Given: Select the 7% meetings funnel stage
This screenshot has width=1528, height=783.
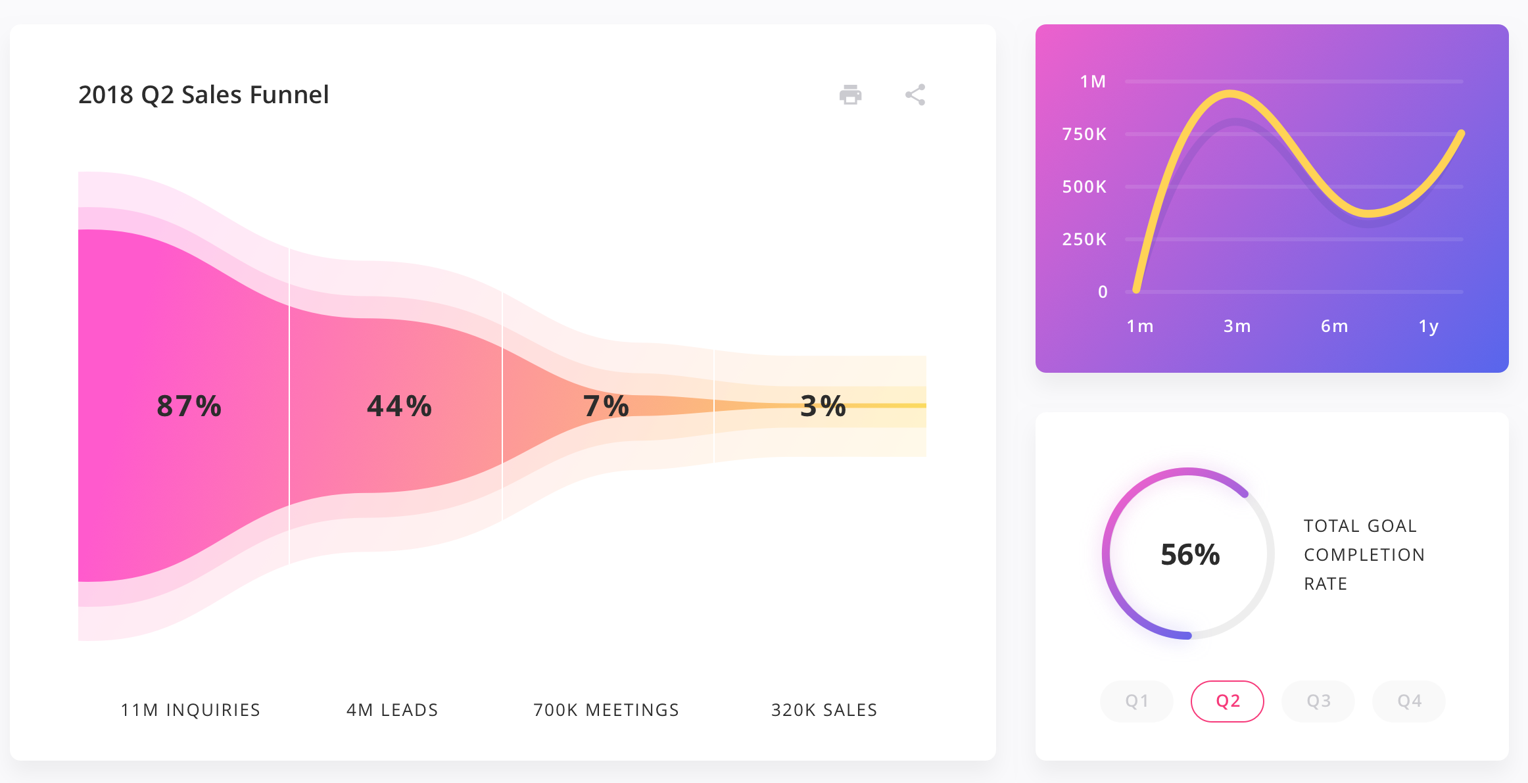Looking at the screenshot, I should click(x=606, y=406).
